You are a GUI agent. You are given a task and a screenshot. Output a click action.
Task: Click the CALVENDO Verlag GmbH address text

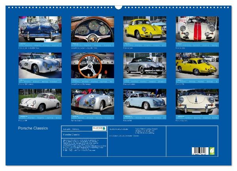[146, 131]
